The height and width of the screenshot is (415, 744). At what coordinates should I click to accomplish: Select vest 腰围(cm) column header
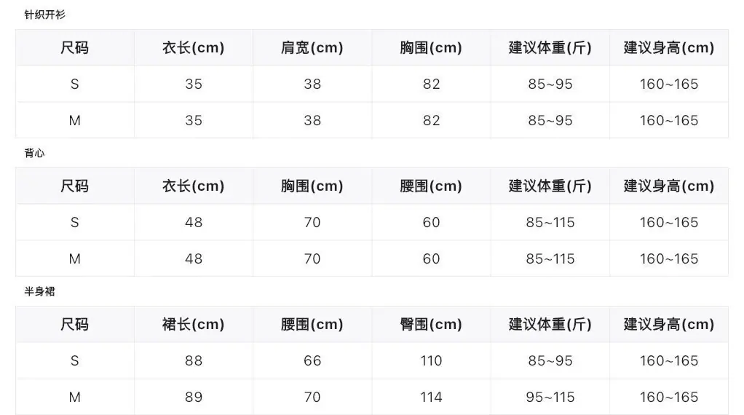point(431,186)
